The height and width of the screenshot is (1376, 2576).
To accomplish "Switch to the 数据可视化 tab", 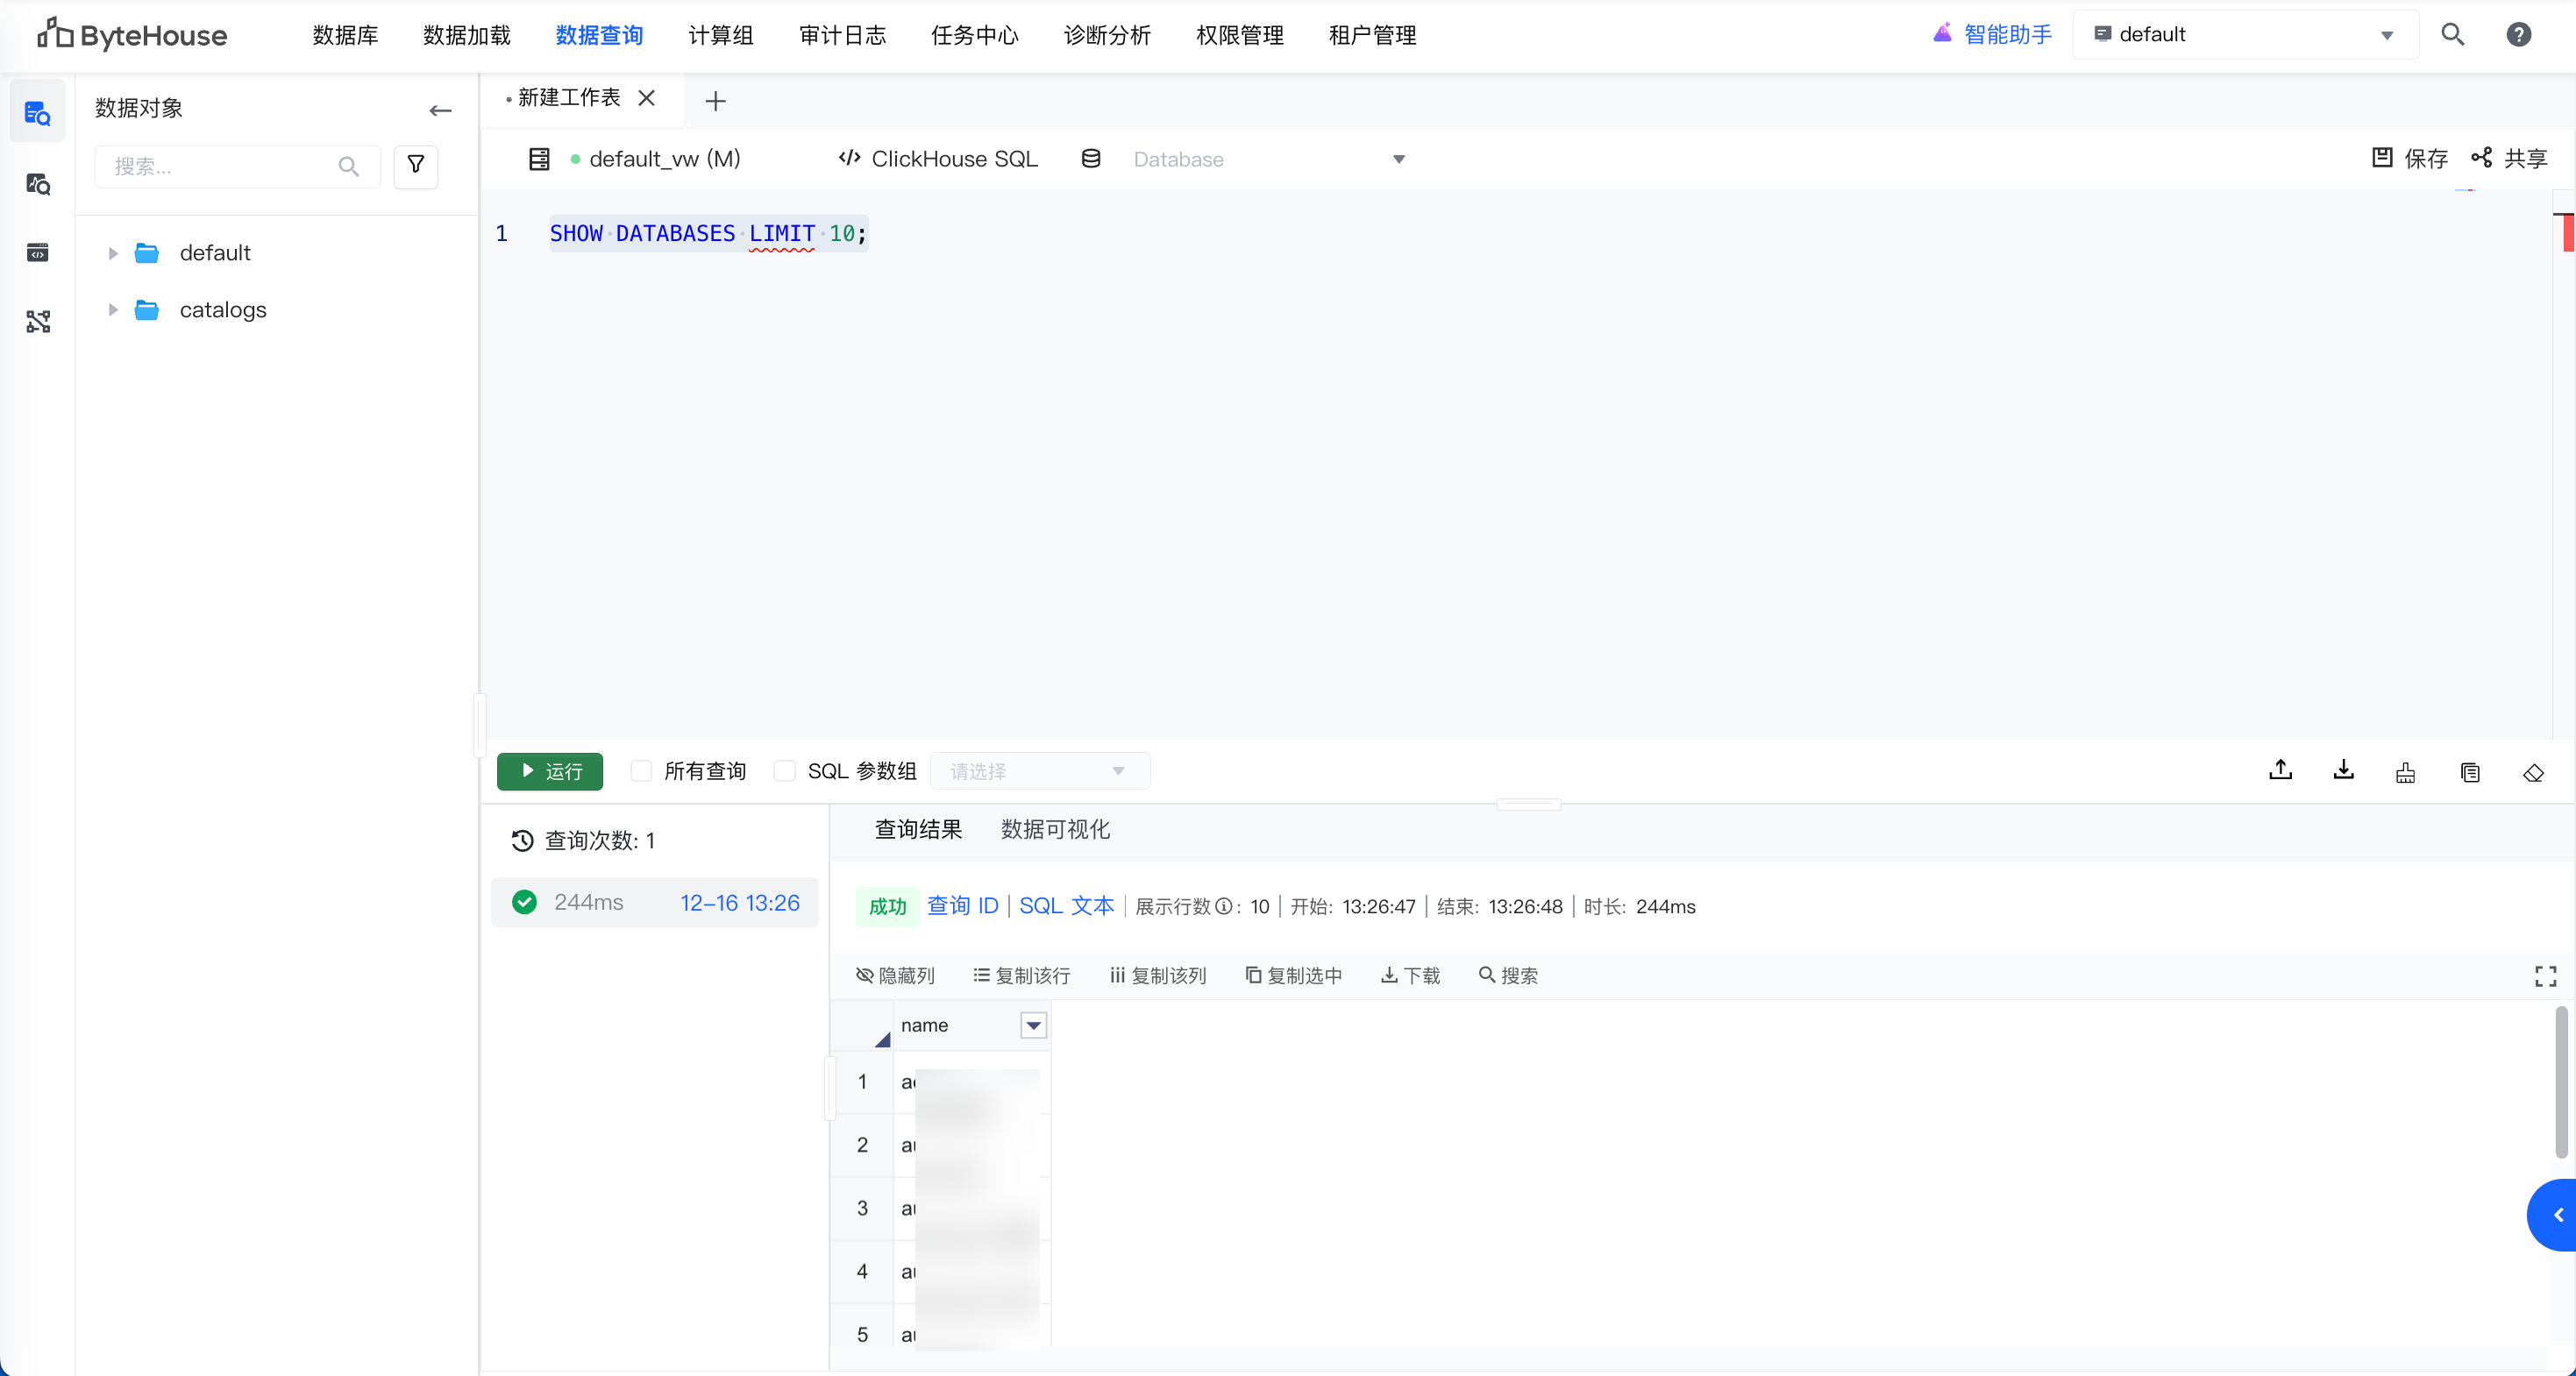I will (x=1055, y=829).
